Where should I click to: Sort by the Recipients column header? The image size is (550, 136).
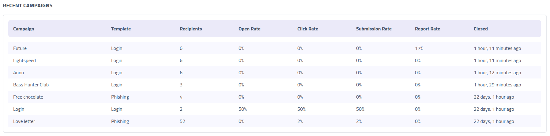click(x=191, y=29)
